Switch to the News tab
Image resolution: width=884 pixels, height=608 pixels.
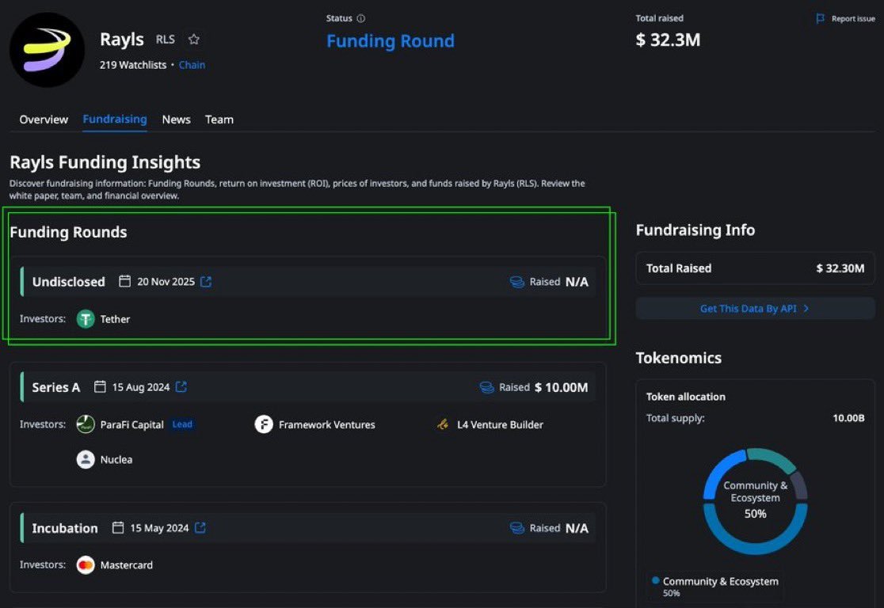click(176, 120)
